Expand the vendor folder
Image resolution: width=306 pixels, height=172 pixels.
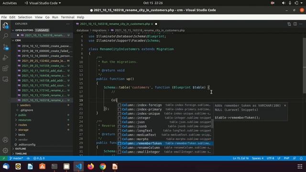click(23, 140)
